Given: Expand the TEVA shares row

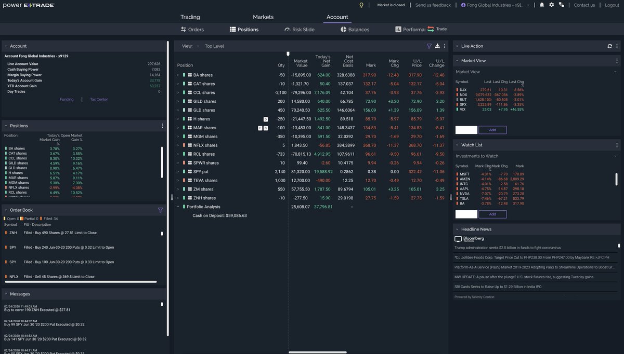Looking at the screenshot, I should (178, 180).
